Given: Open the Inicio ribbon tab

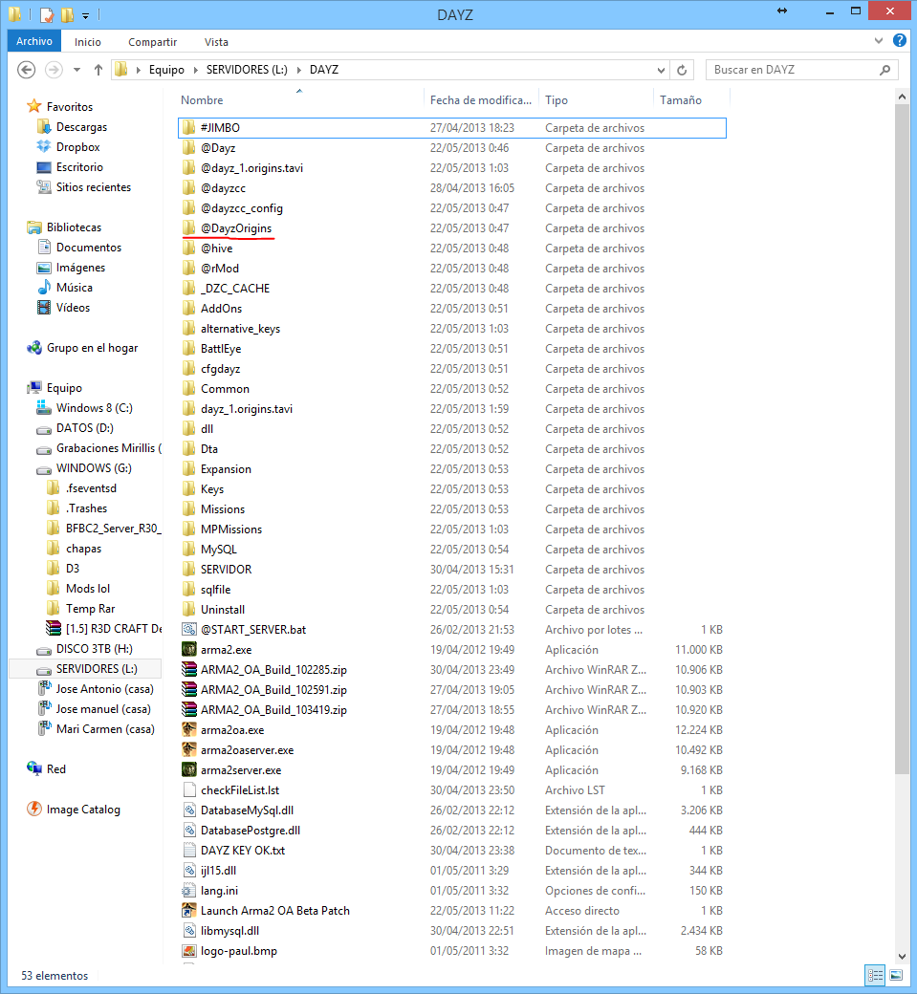Looking at the screenshot, I should 88,42.
